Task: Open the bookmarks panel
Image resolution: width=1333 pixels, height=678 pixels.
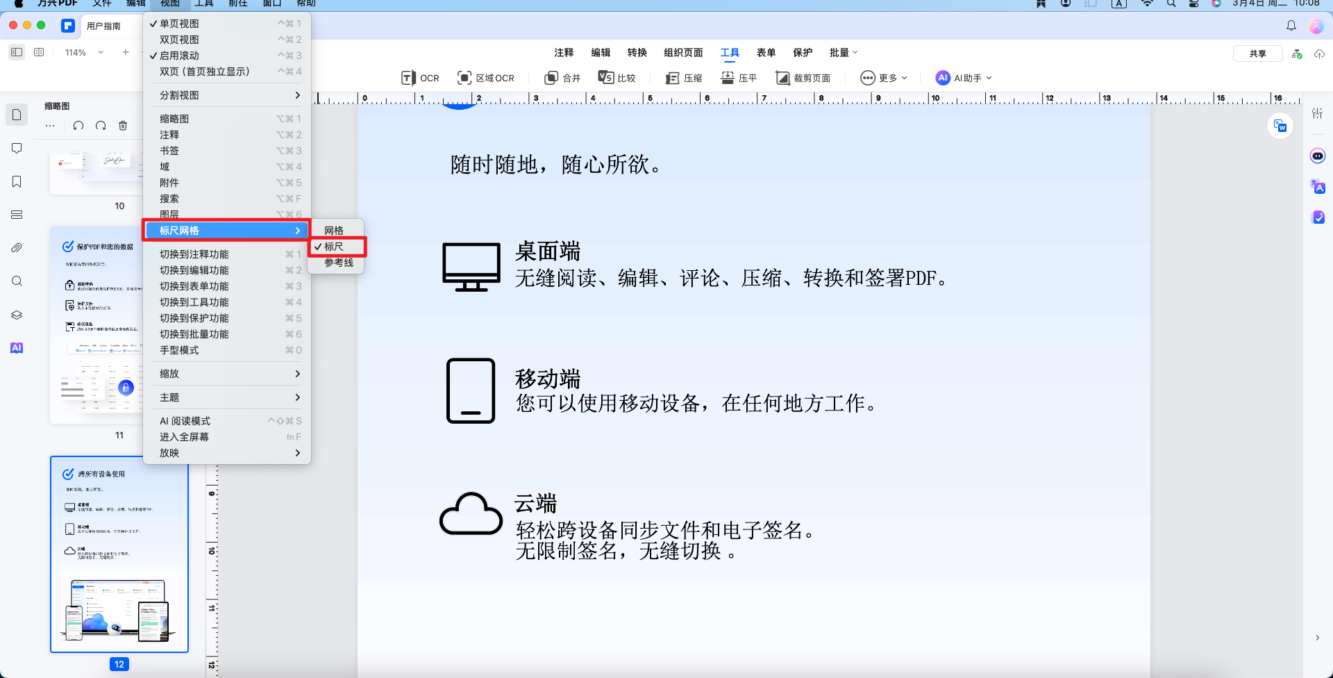Action: pos(17,181)
